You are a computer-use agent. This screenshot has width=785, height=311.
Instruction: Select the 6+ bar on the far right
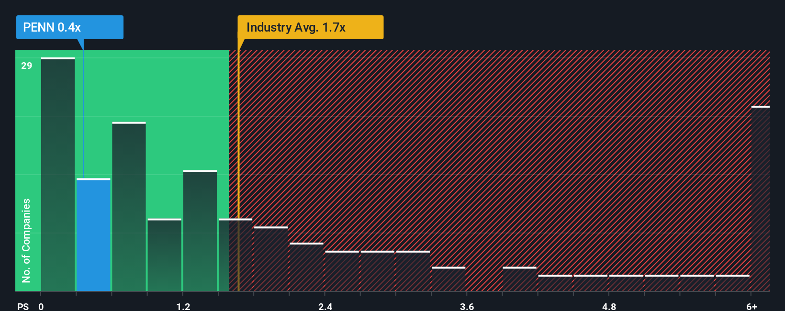pos(760,199)
